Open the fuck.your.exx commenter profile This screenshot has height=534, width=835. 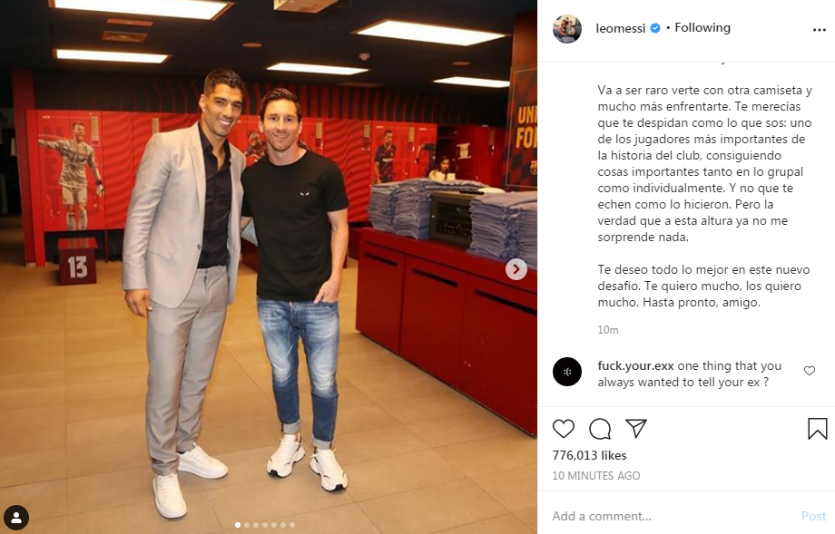pos(635,365)
